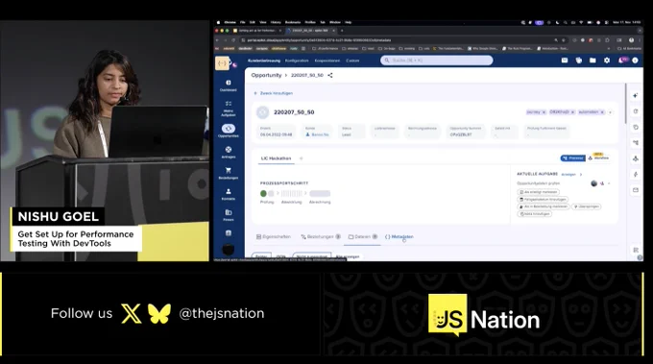Open Chrome File menu in macOS bar

pyautogui.click(x=242, y=22)
